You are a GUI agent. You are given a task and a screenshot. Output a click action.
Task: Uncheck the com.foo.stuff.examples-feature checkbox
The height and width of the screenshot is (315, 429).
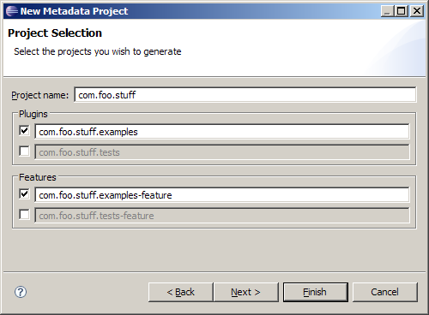point(24,194)
